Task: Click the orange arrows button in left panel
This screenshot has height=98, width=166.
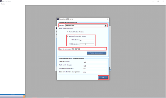Action: coord(24,96)
